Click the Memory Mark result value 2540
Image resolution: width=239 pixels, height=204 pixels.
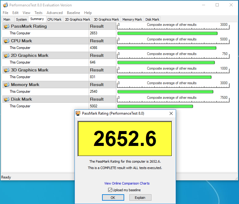click(94, 92)
